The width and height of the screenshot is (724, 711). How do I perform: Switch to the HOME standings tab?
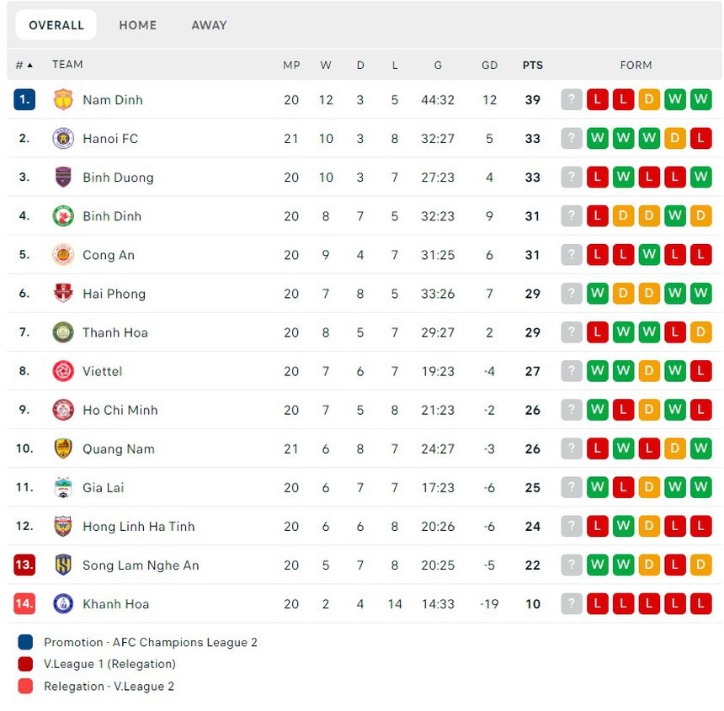click(x=137, y=25)
